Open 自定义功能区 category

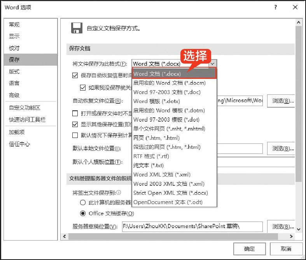tap(30, 108)
